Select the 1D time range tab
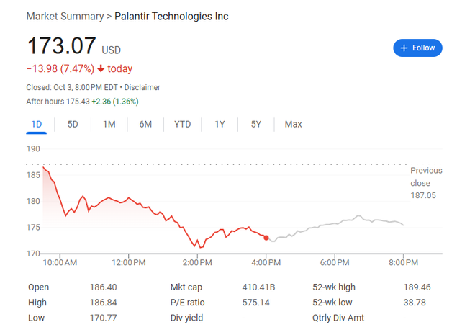The height and width of the screenshot is (335, 475). click(37, 124)
